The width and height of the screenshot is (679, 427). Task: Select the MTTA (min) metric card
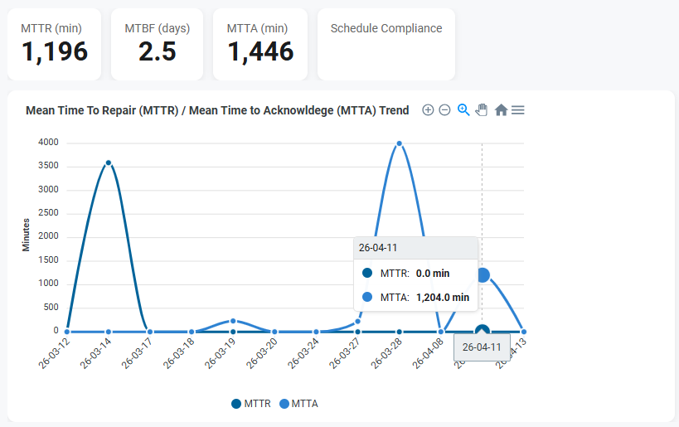259,44
